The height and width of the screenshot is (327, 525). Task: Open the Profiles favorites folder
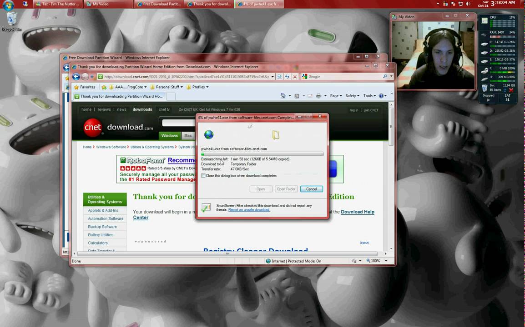(x=197, y=87)
